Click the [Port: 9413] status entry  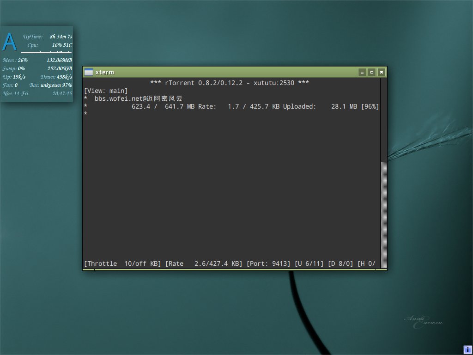[268, 263]
